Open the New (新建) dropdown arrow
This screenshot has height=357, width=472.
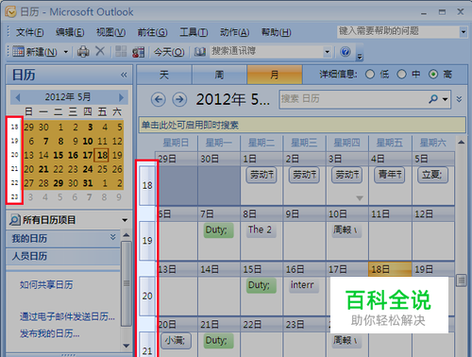pyautogui.click(x=66, y=52)
